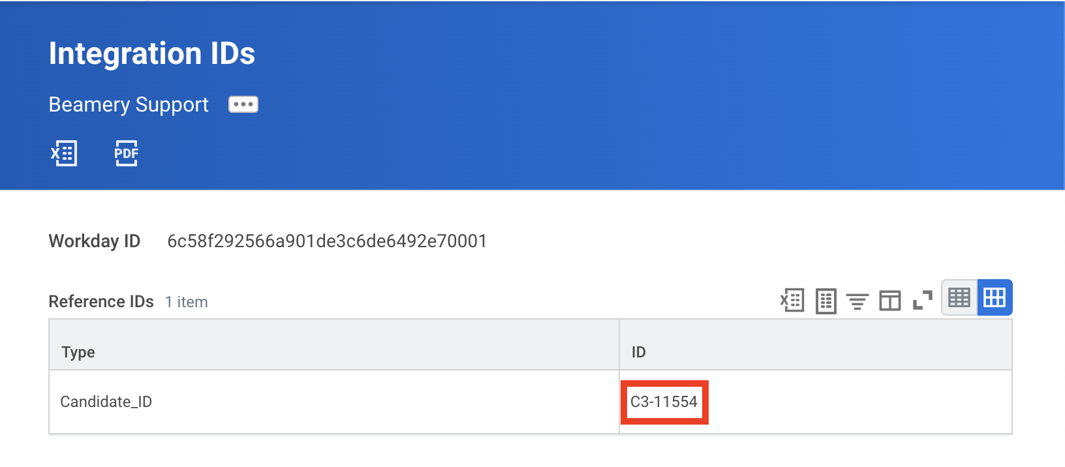Open the worksheet view icon above the table

pyautogui.click(x=826, y=301)
